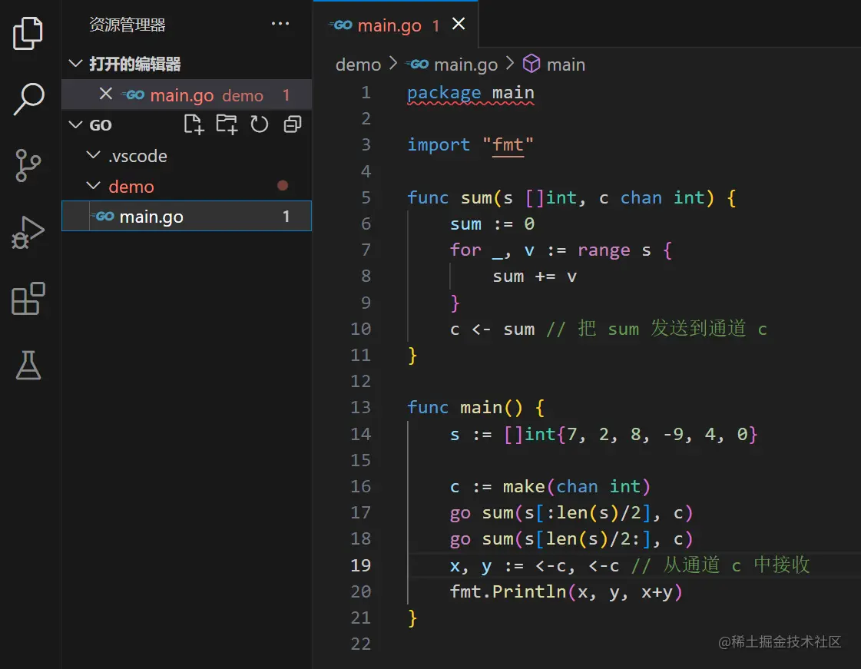Viewport: 861px width, 669px height.
Task: Close the main.go editor tab
Action: point(459,24)
